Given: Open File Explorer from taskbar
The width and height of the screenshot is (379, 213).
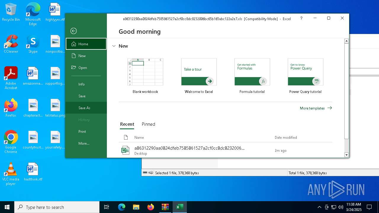Looking at the screenshot, I should point(136,207).
